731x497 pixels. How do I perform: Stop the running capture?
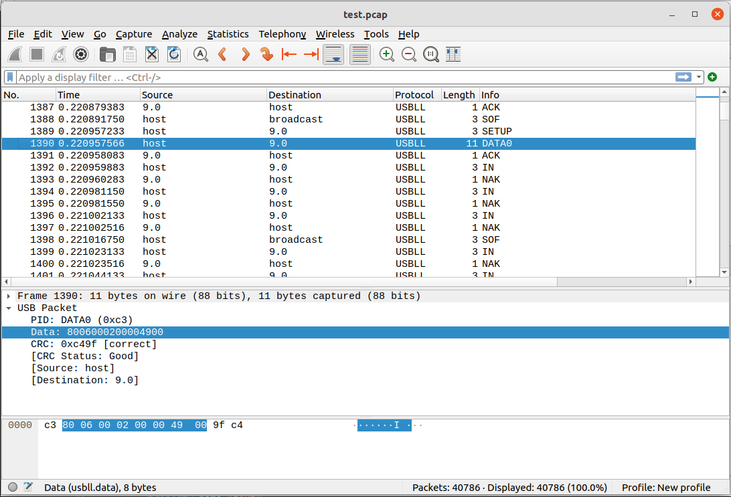click(37, 54)
